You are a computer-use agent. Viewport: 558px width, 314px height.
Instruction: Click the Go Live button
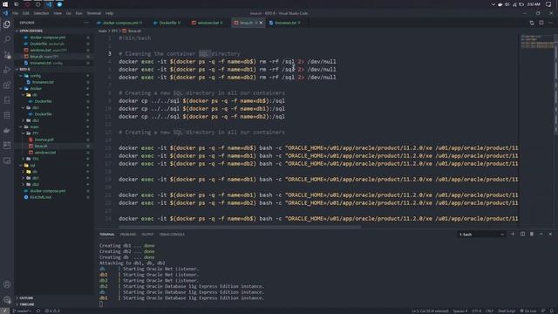click(x=528, y=311)
